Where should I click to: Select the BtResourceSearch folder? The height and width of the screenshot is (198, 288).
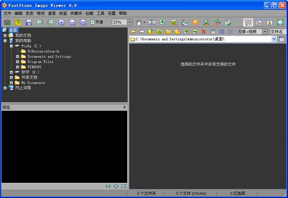click(x=44, y=51)
